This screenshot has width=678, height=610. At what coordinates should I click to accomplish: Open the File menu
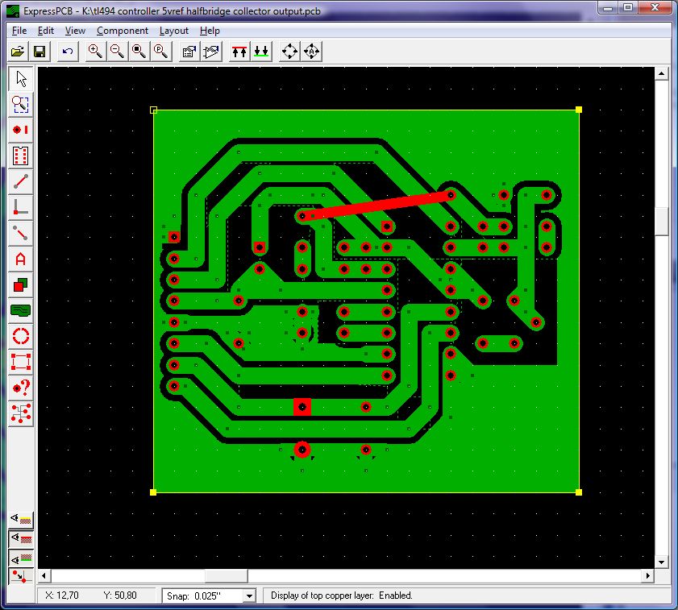click(19, 31)
